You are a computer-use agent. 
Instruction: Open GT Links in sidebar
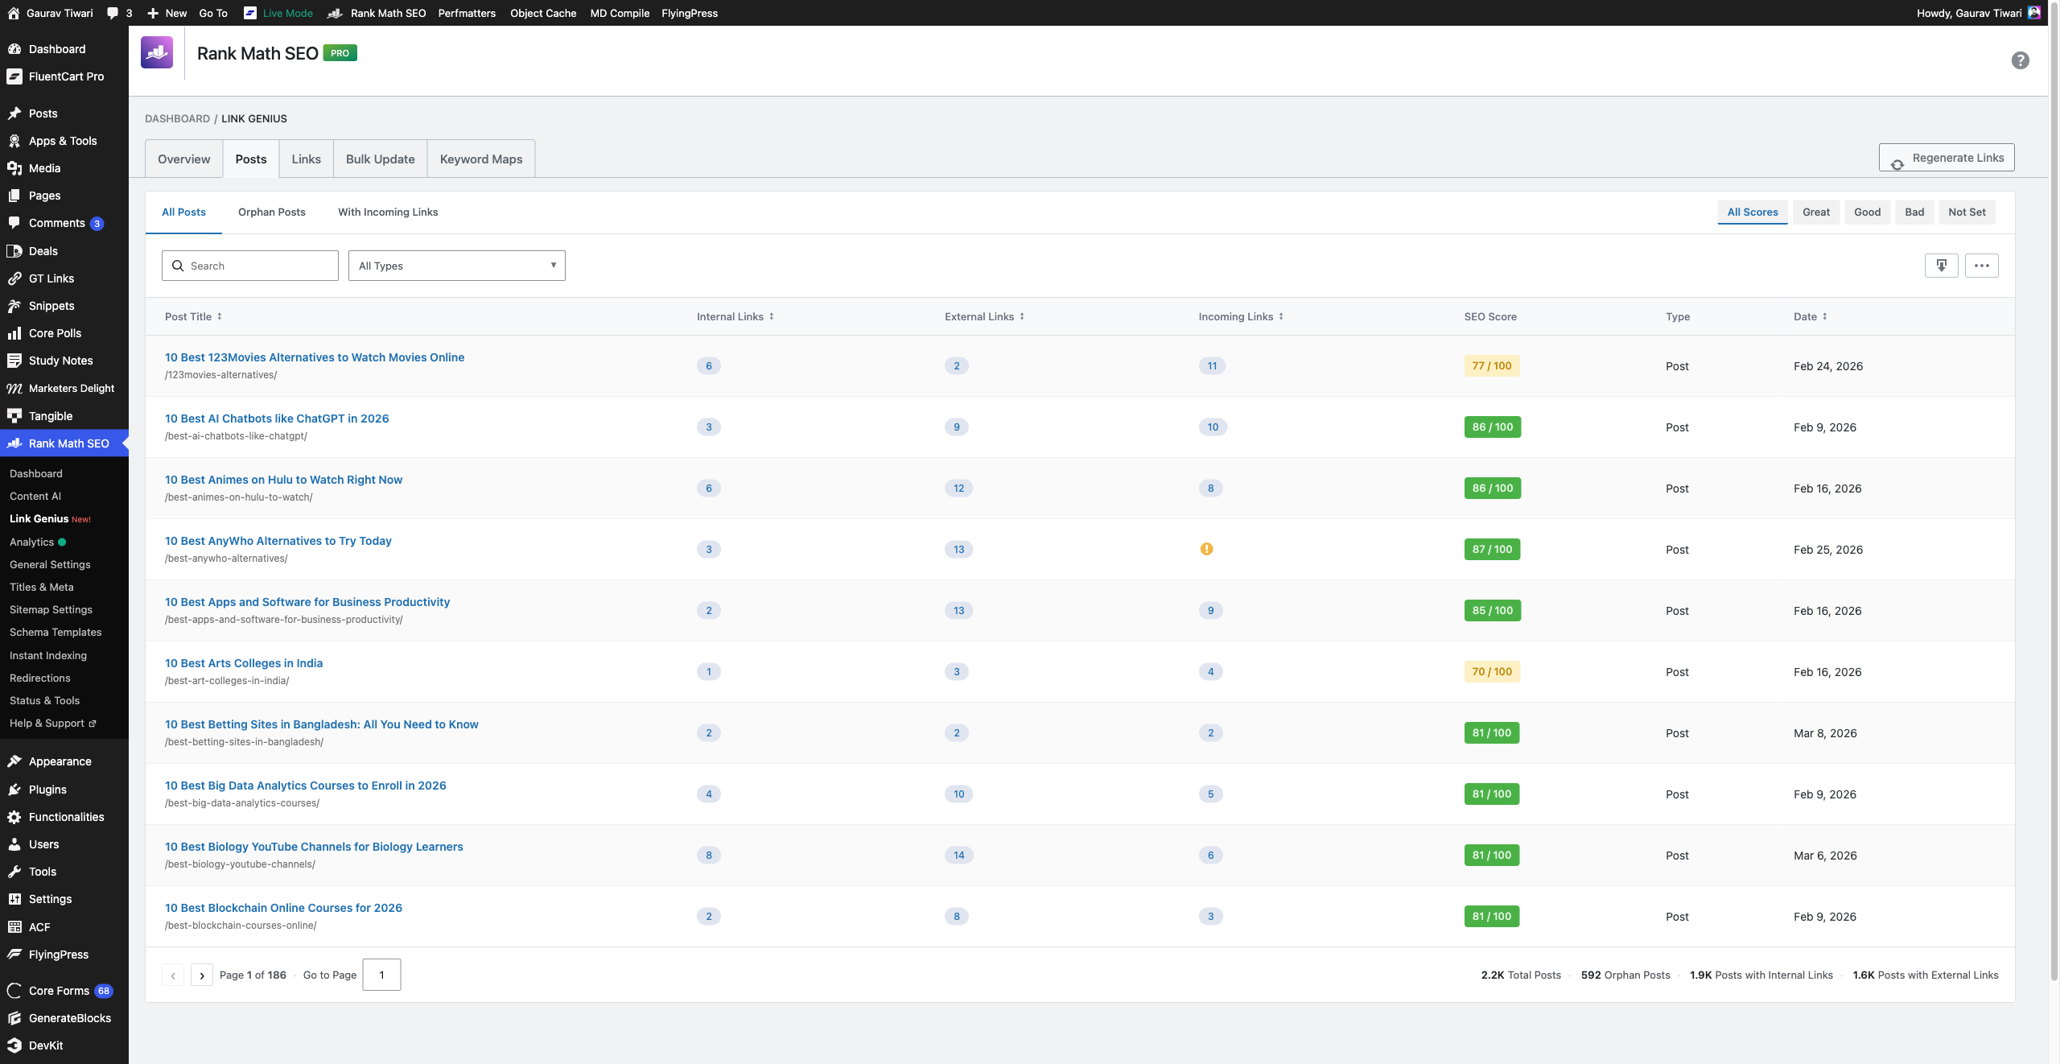[51, 278]
